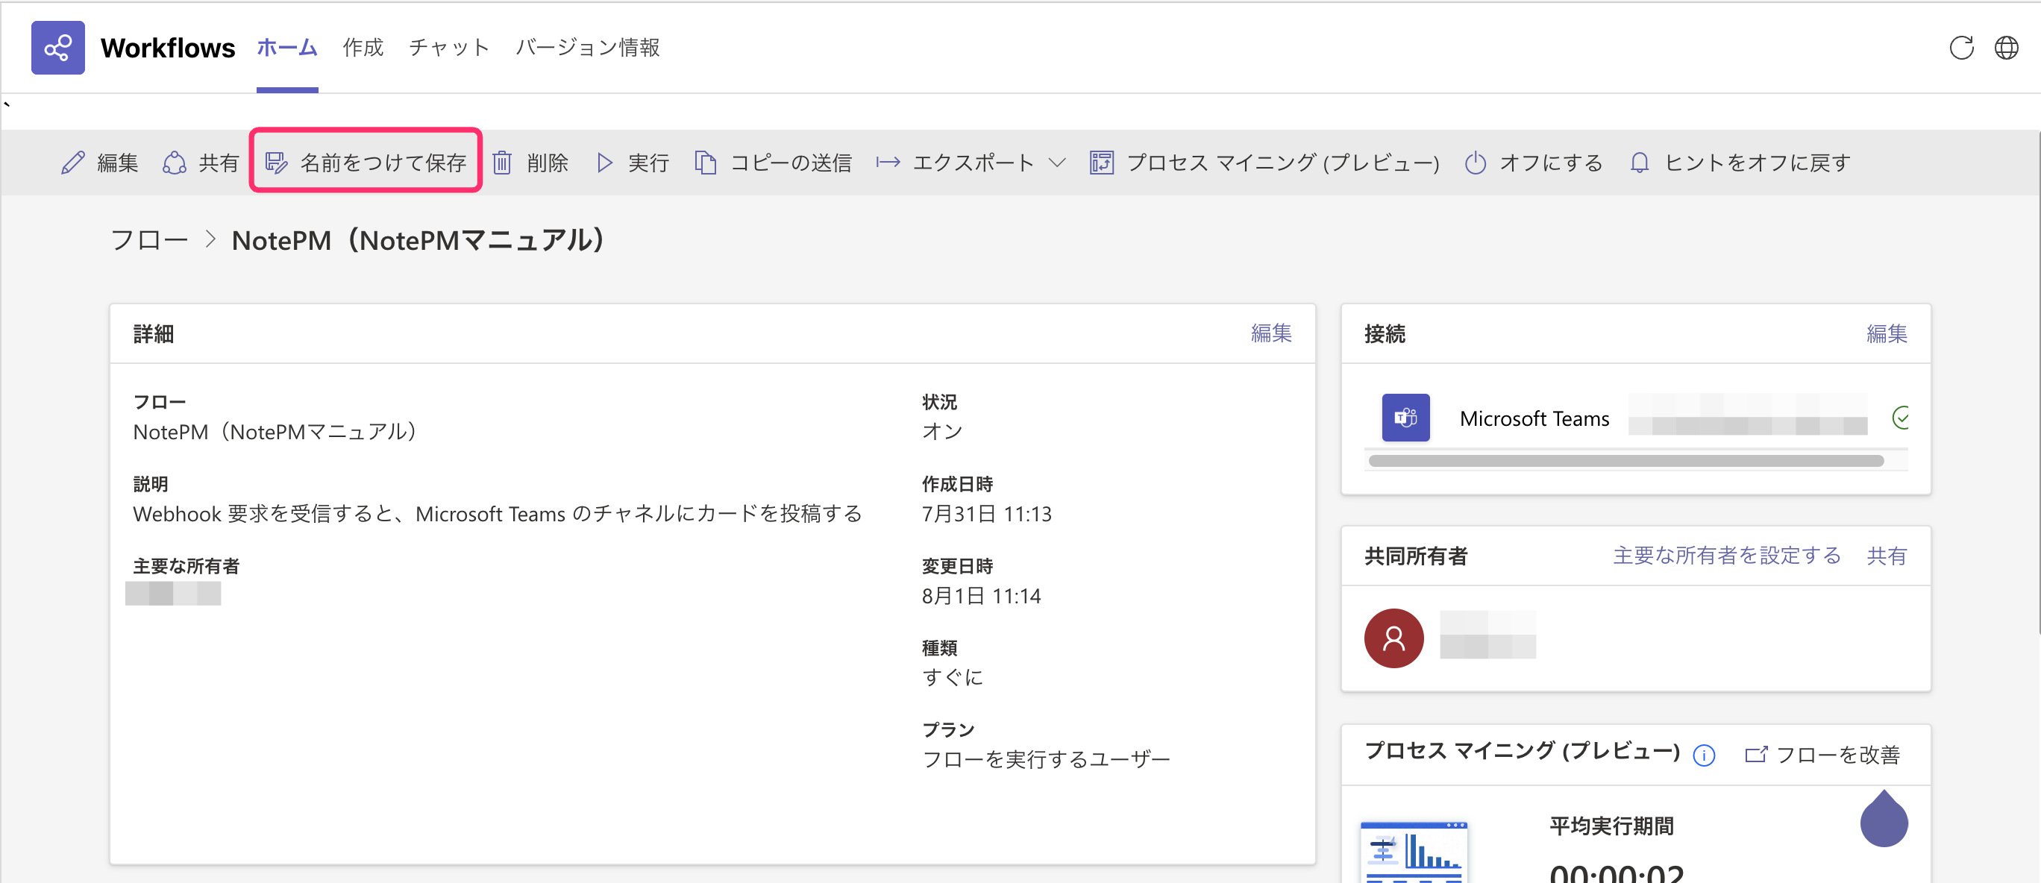This screenshot has width=2041, height=883.
Task: Refresh the Workflows page with reload icon
Action: pos(1963,48)
